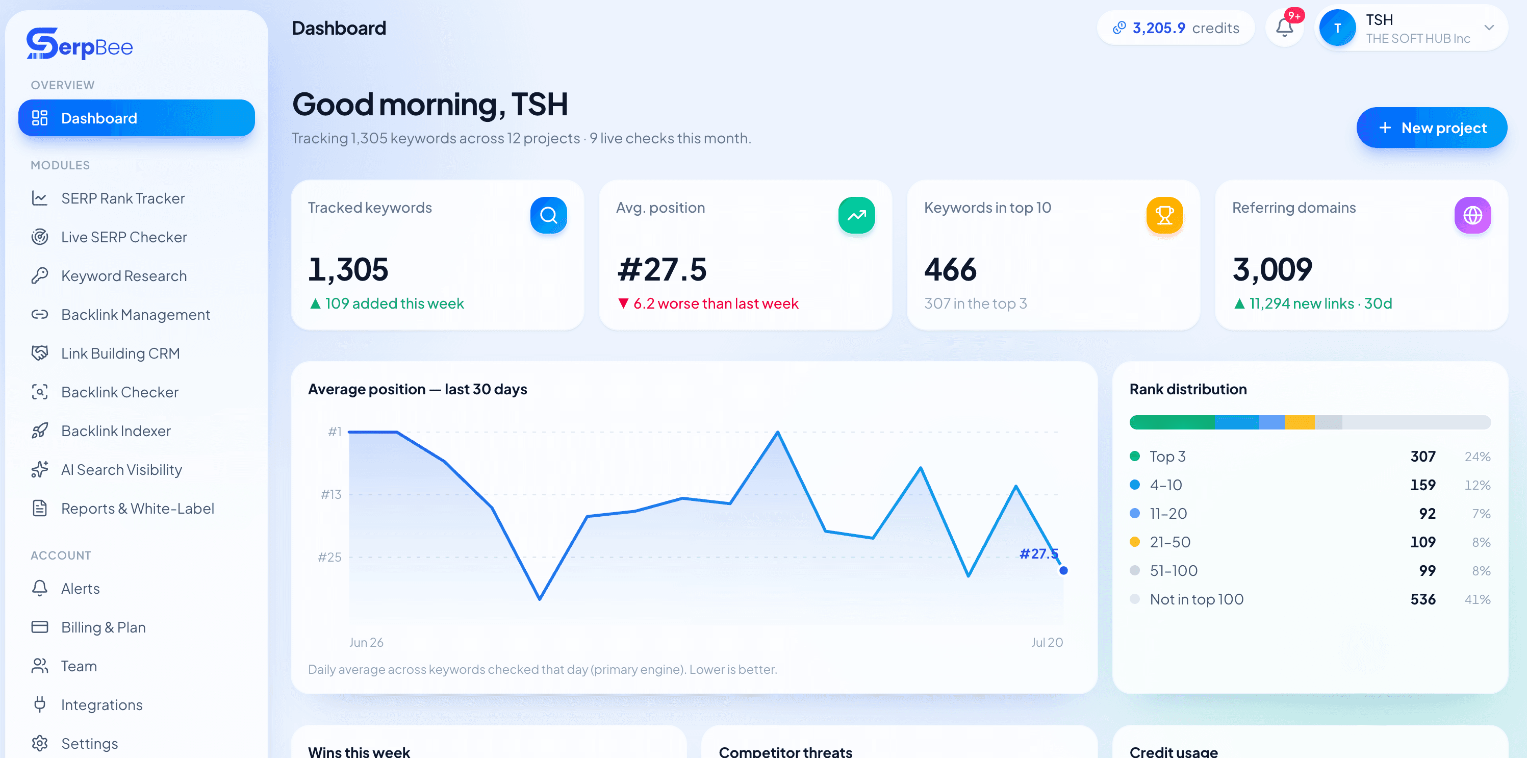
Task: Click the SERP Rank Tracker chart icon
Action: pyautogui.click(x=40, y=198)
